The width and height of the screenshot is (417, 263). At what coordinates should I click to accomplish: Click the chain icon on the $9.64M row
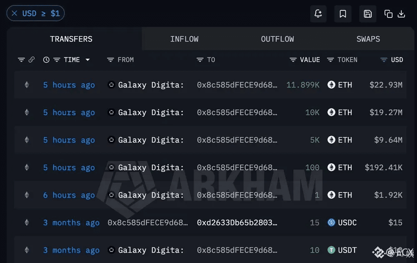27,140
